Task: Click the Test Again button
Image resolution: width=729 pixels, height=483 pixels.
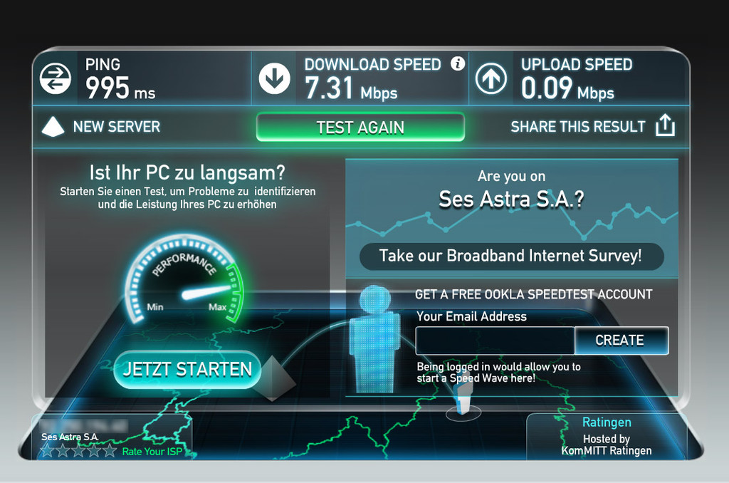Action: [x=360, y=127]
